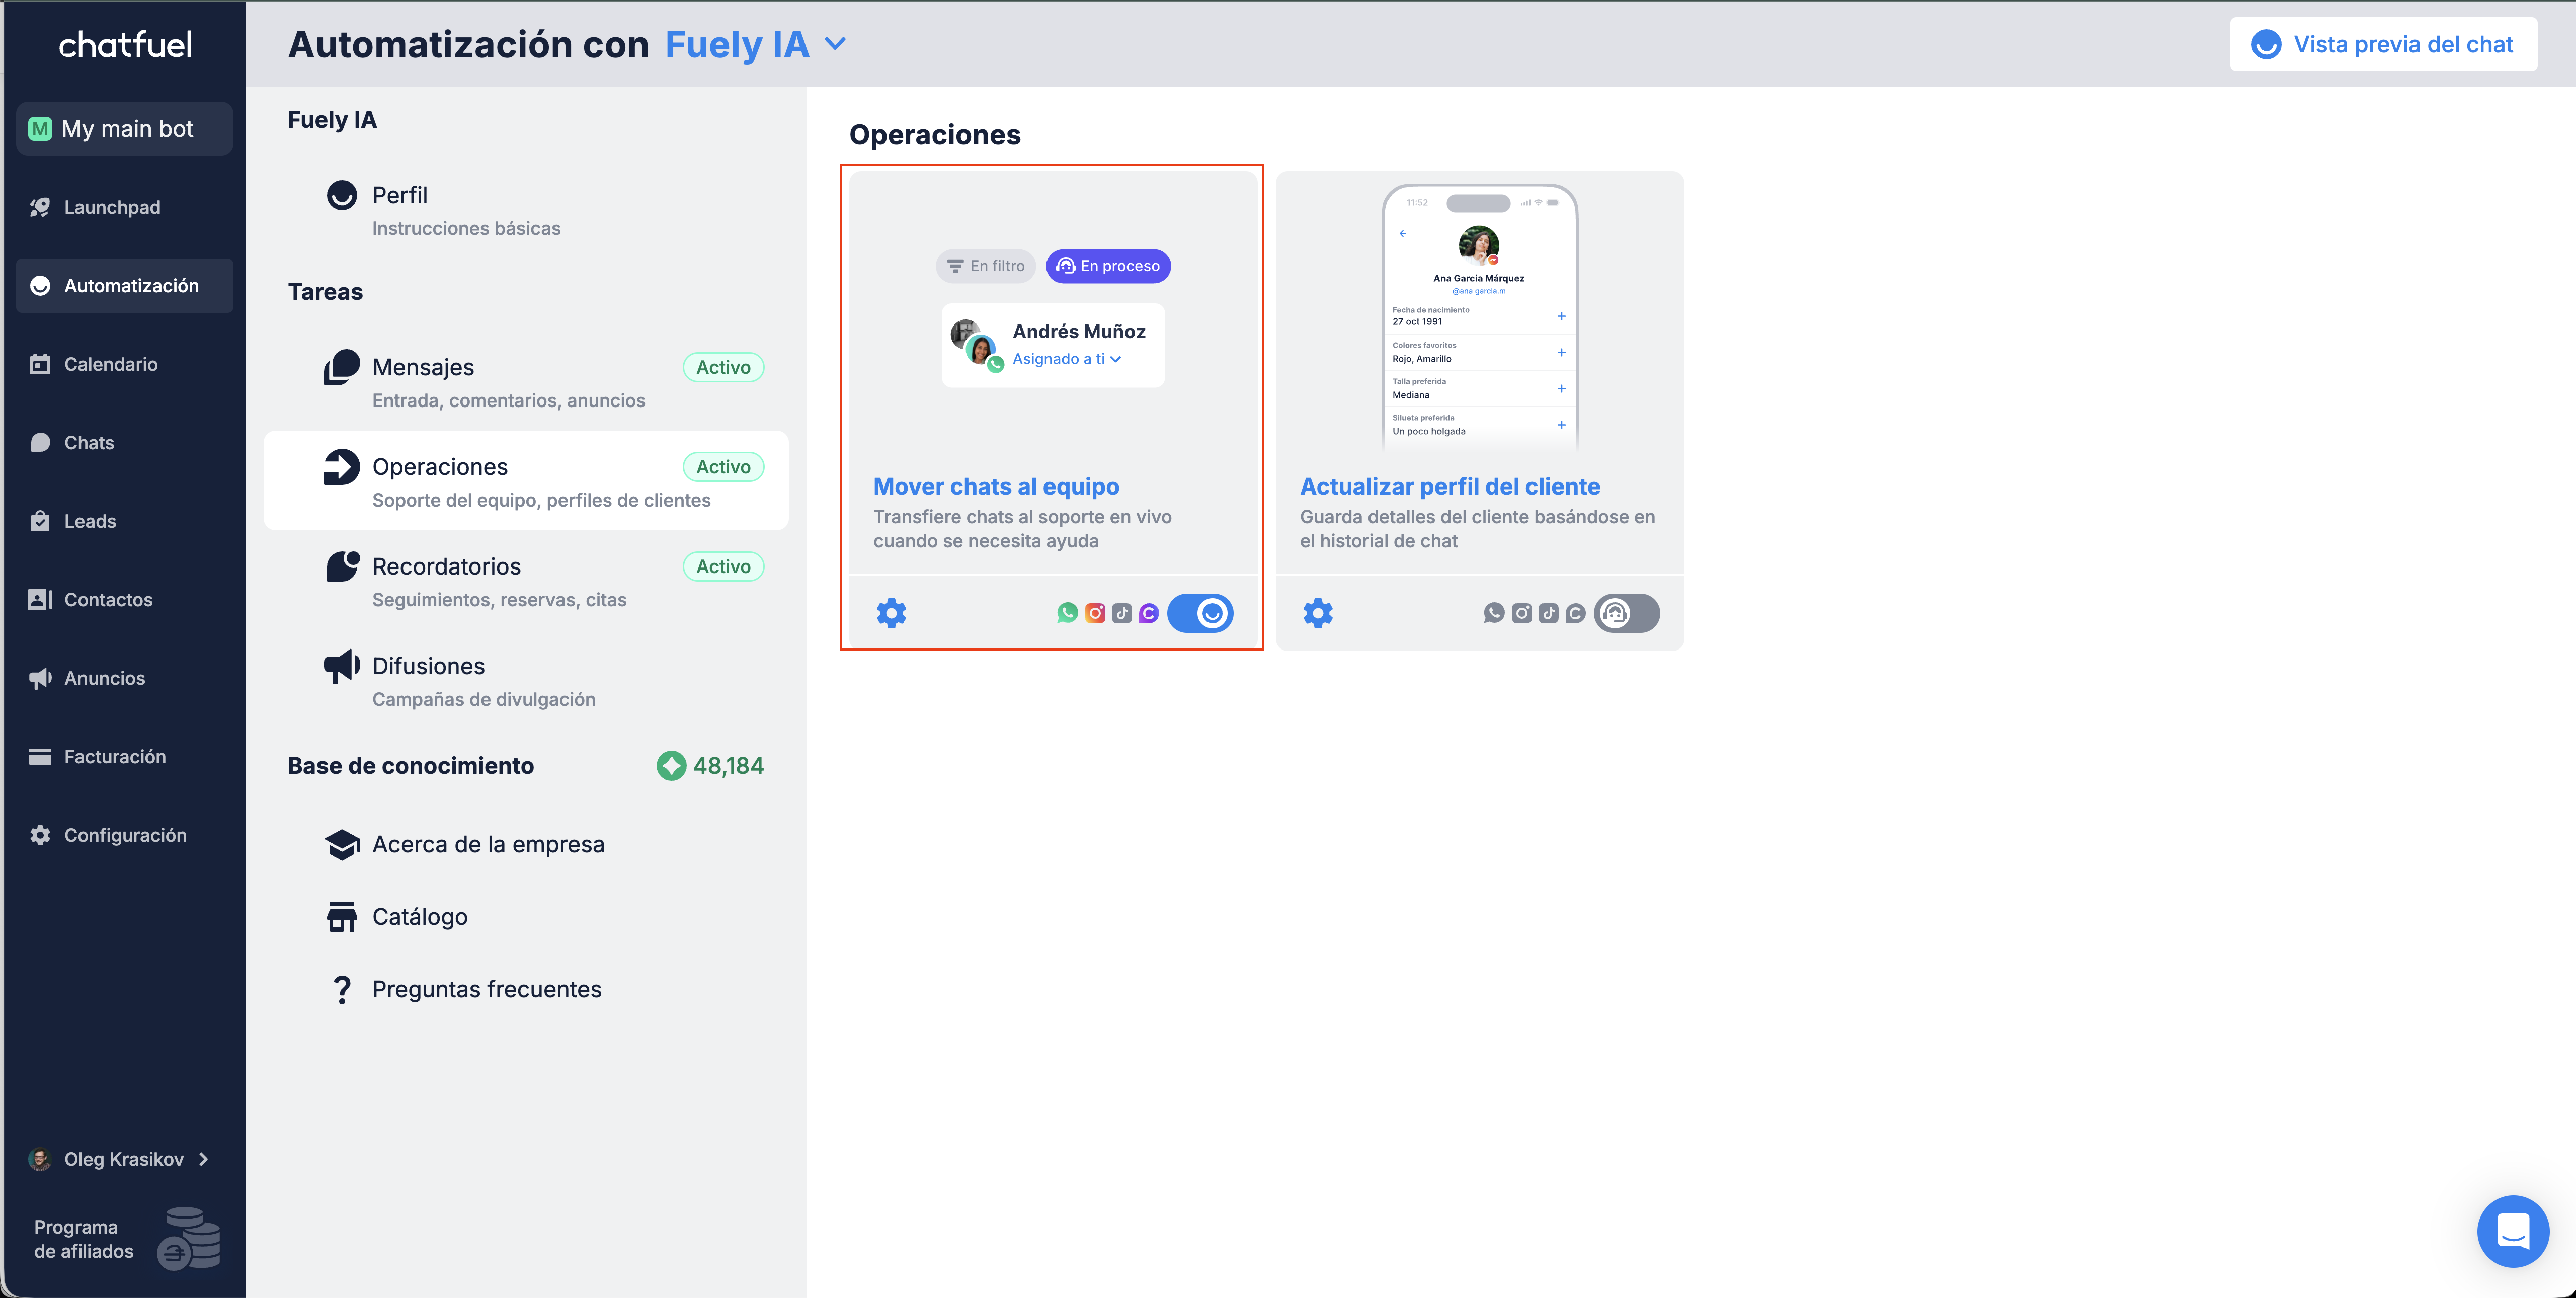This screenshot has height=1298, width=2576.
Task: Open the Intercom chat bubble
Action: [x=2512, y=1231]
